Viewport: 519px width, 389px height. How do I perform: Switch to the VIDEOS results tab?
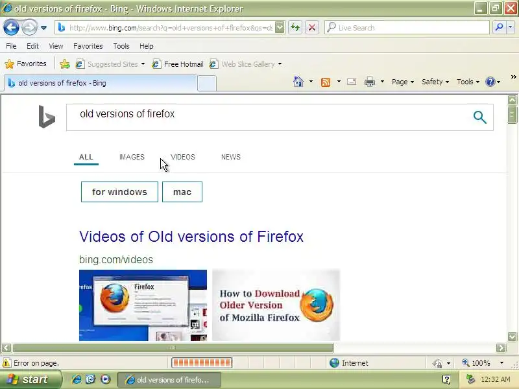(183, 157)
